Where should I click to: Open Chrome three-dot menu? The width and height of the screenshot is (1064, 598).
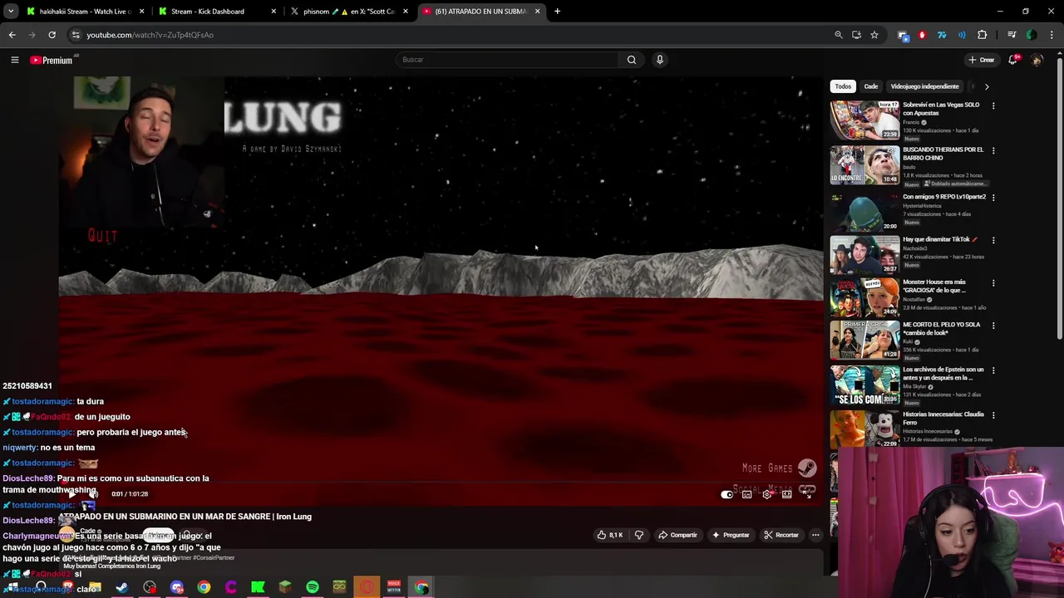click(1052, 35)
